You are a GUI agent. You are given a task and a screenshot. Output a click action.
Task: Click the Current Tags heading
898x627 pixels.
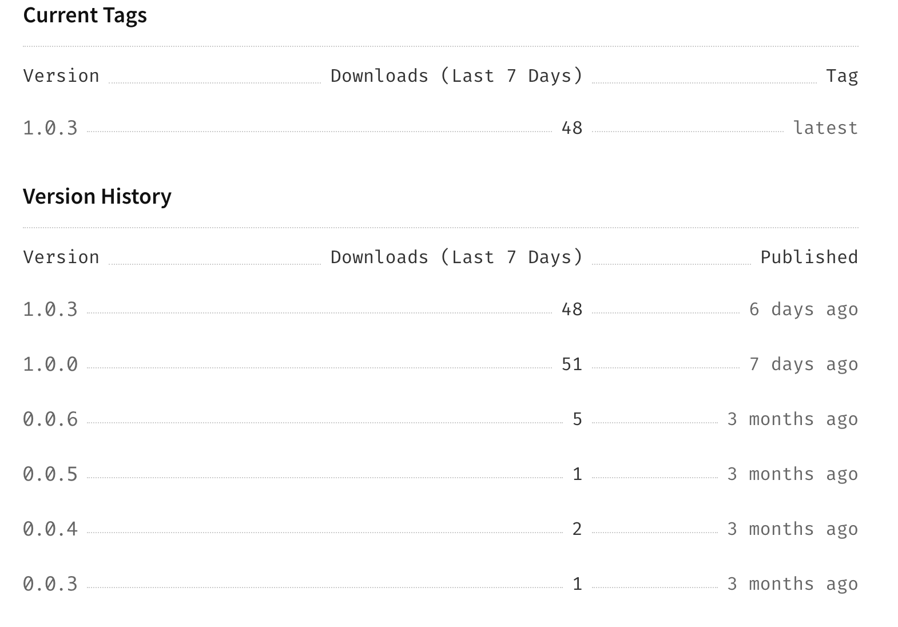click(x=85, y=15)
